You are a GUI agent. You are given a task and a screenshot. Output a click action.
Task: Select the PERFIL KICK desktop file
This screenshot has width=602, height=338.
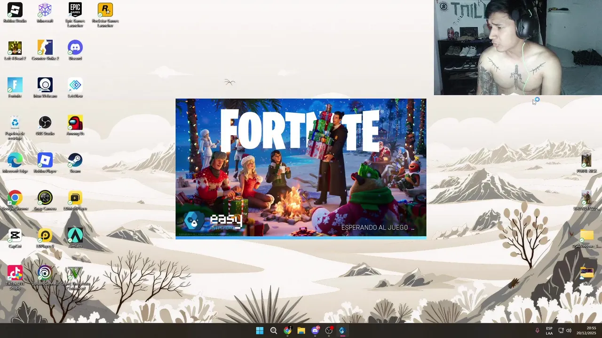coord(586,163)
